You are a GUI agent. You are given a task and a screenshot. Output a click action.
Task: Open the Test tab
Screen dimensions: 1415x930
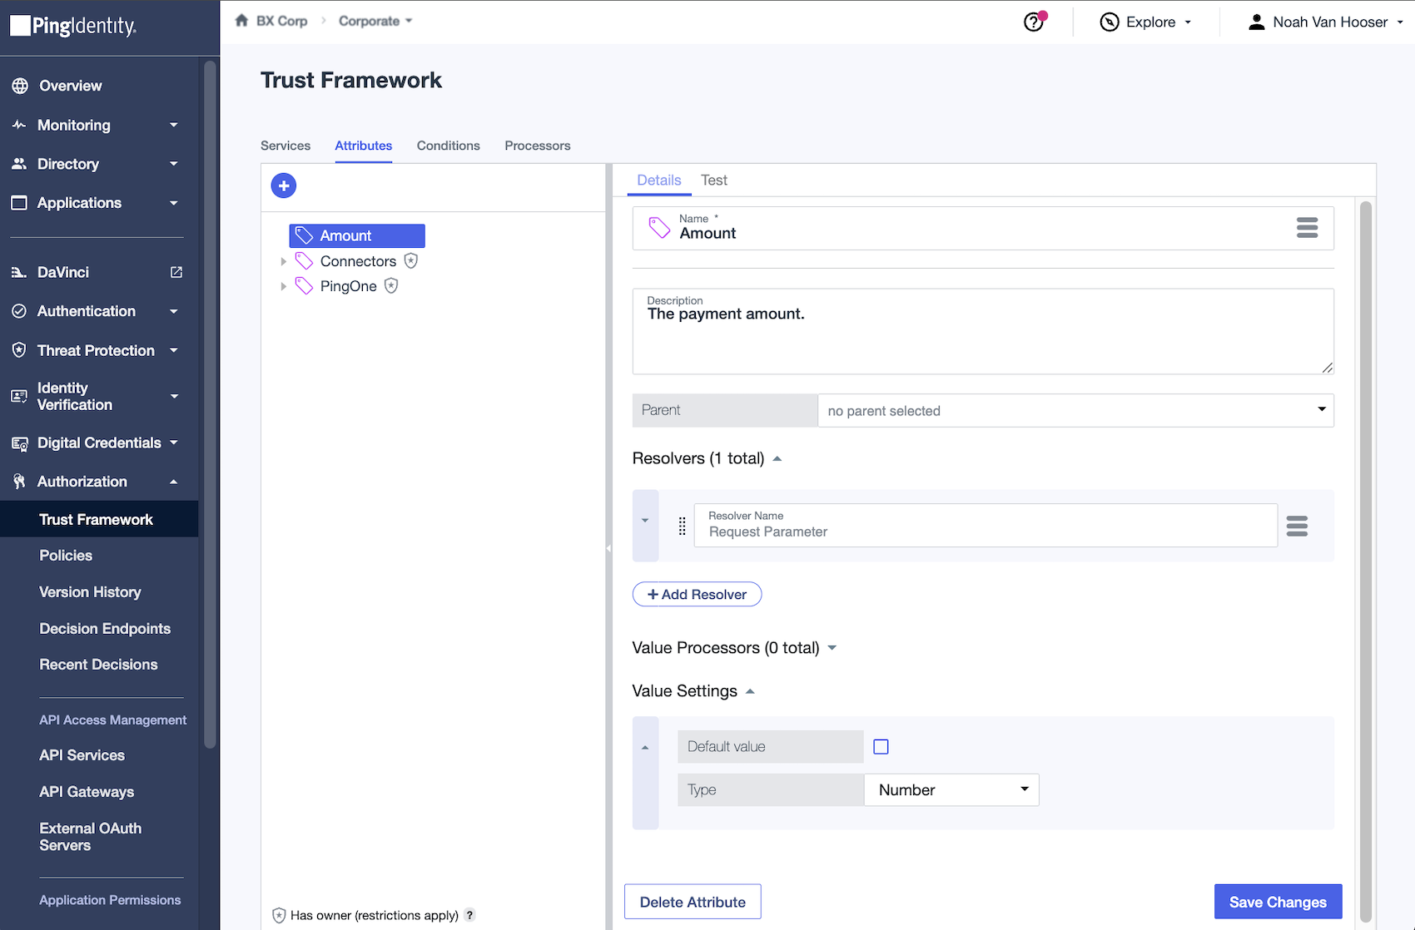tap(714, 180)
